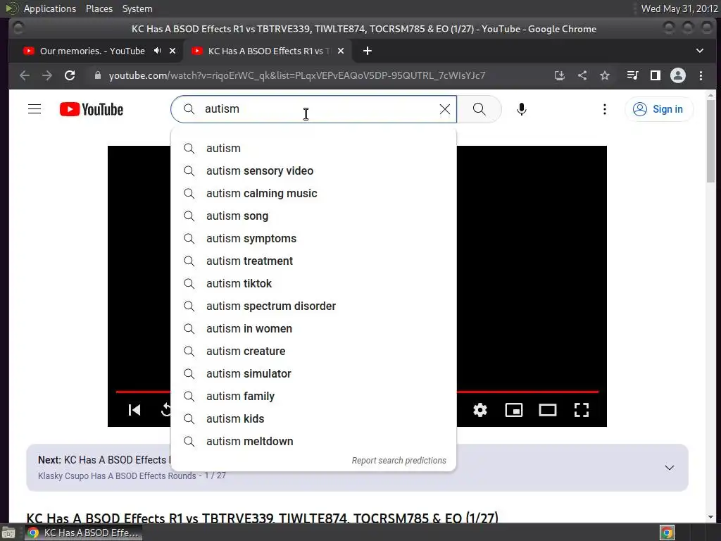
Task: Click the address bar URL
Action: [x=297, y=75]
